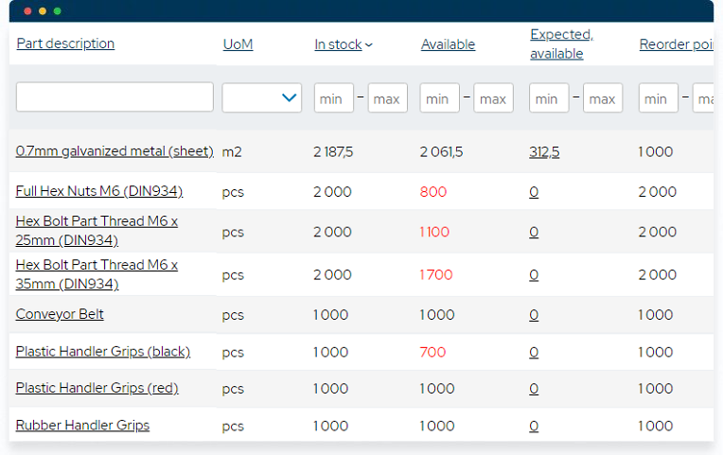This screenshot has width=723, height=455.
Task: Open expected value 0 for Full Hex Nuts
Action: [x=534, y=192]
